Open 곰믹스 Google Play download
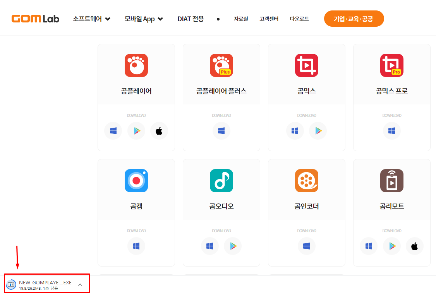Screen dimensions: 436x294 tap(318, 131)
